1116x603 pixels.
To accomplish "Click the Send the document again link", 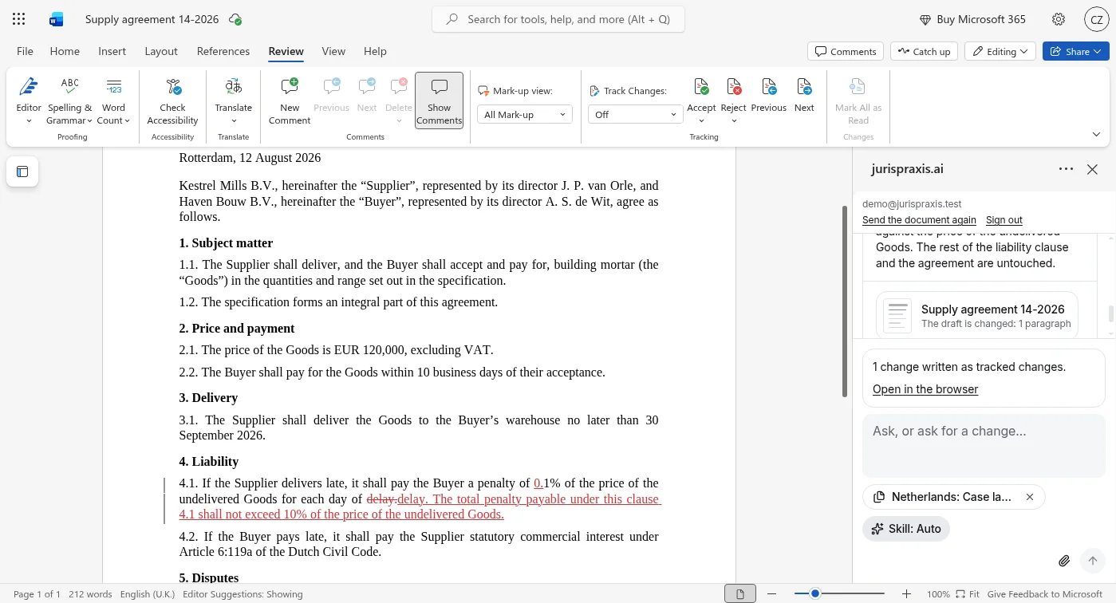I will pos(919,220).
